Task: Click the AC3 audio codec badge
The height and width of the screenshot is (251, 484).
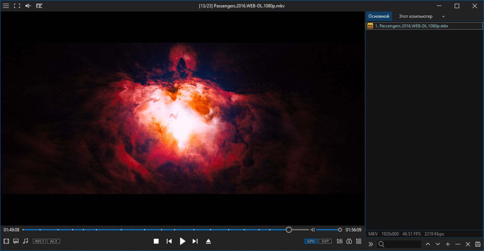Action: (x=53, y=241)
